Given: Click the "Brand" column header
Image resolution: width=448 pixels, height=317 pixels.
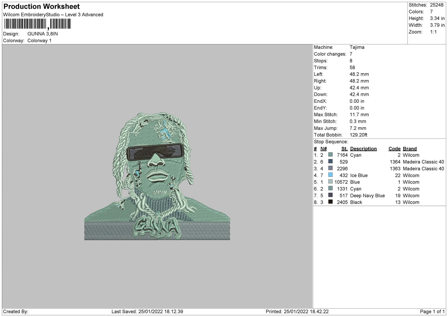Looking at the screenshot, I should point(410,149).
